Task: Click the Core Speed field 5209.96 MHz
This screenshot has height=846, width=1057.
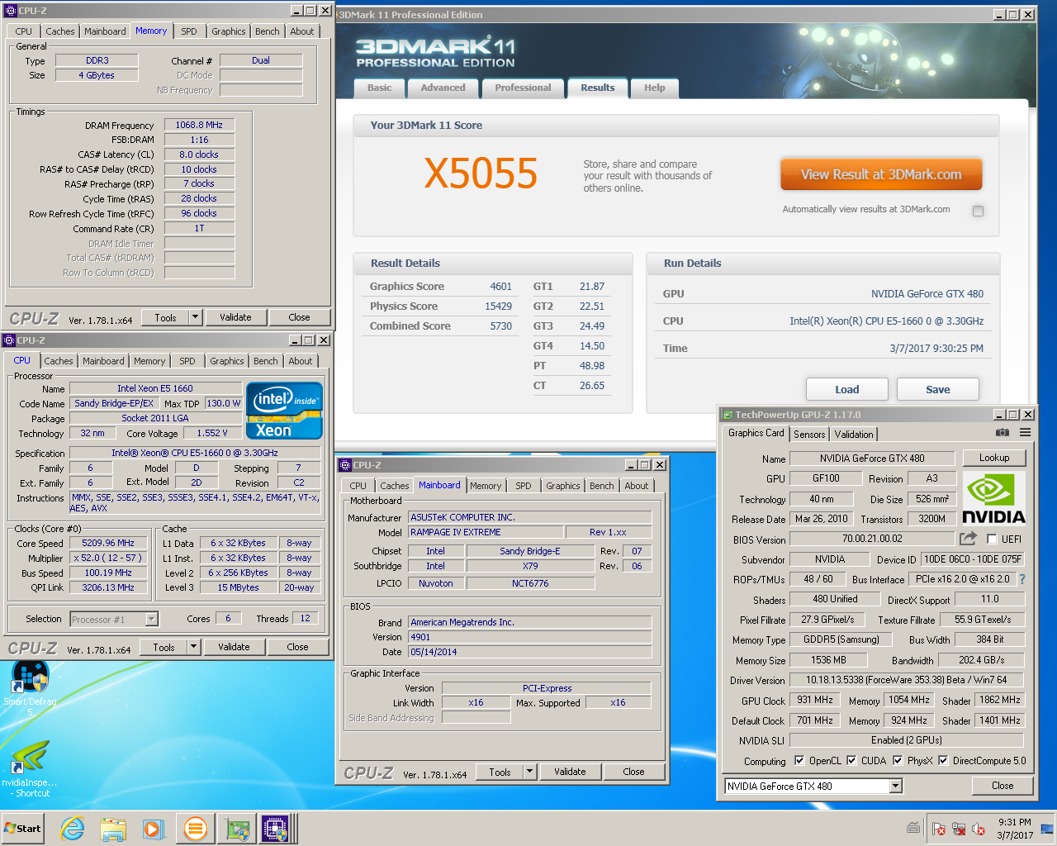Action: pyautogui.click(x=108, y=543)
